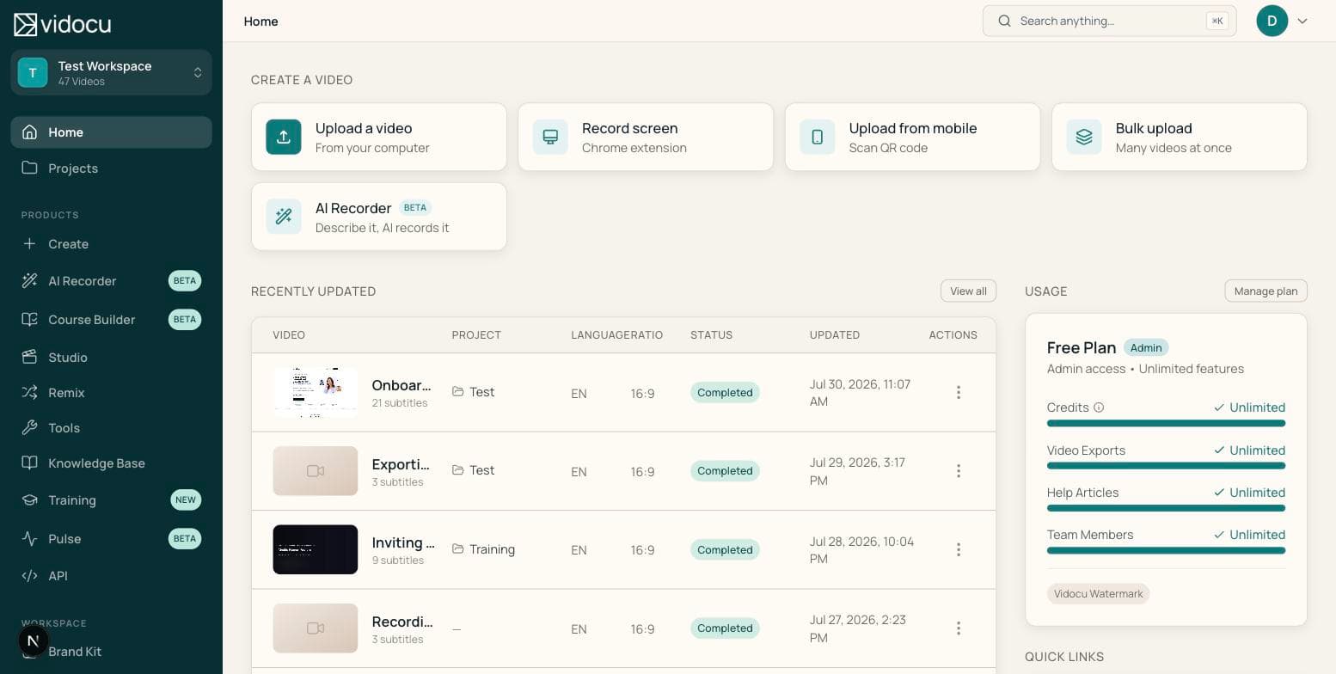
Task: Click the Remix shuffle icon
Action: pos(30,393)
